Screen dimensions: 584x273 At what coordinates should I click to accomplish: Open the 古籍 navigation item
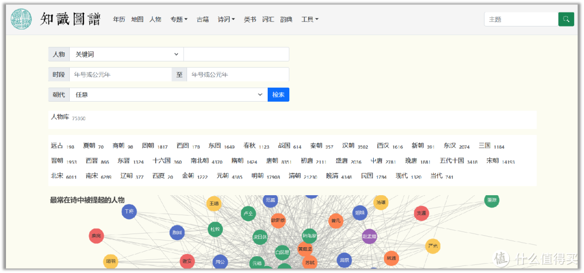(x=202, y=19)
